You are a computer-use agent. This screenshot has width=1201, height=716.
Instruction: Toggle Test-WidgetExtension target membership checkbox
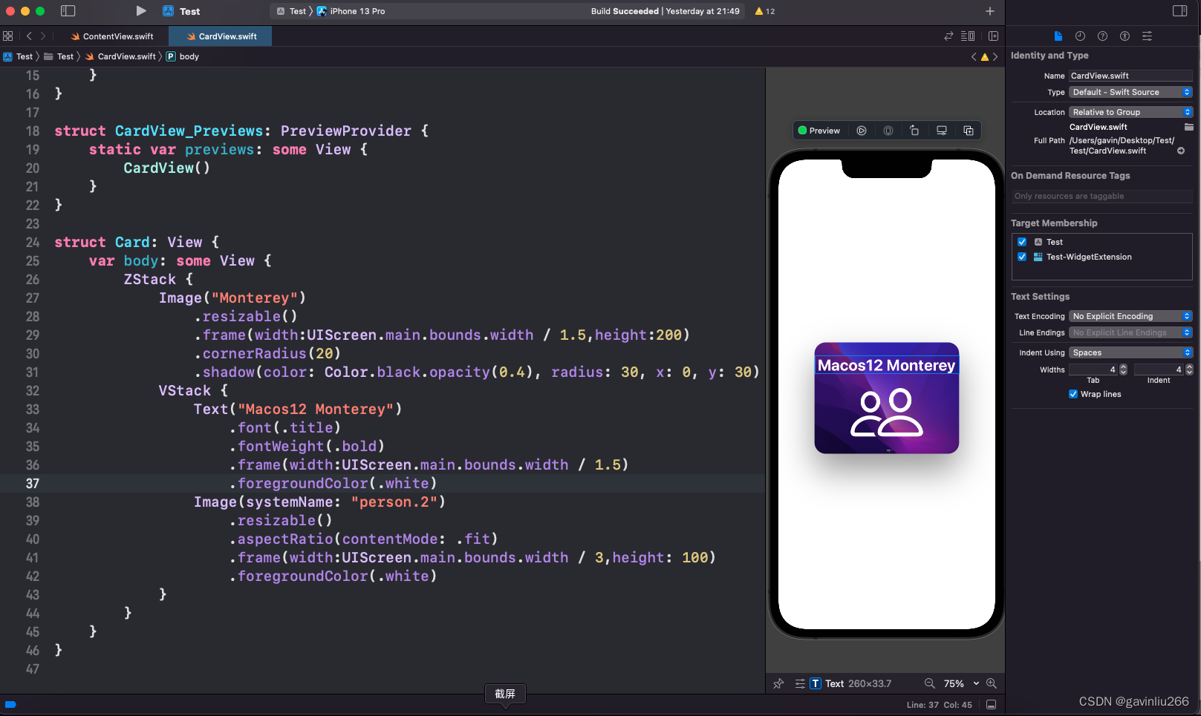(1022, 257)
